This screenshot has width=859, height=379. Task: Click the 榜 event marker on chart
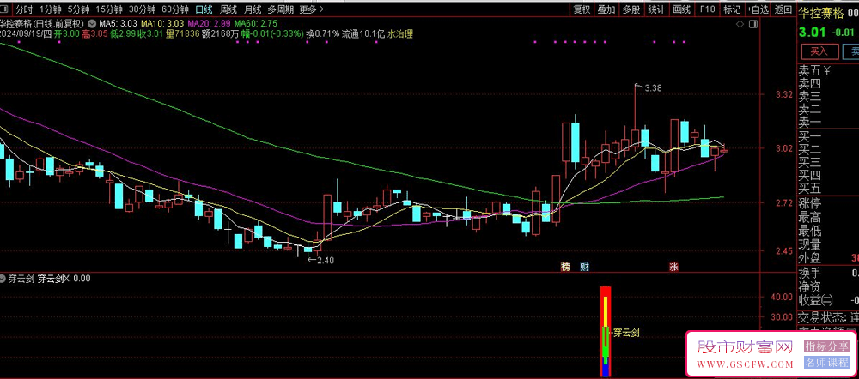565,267
